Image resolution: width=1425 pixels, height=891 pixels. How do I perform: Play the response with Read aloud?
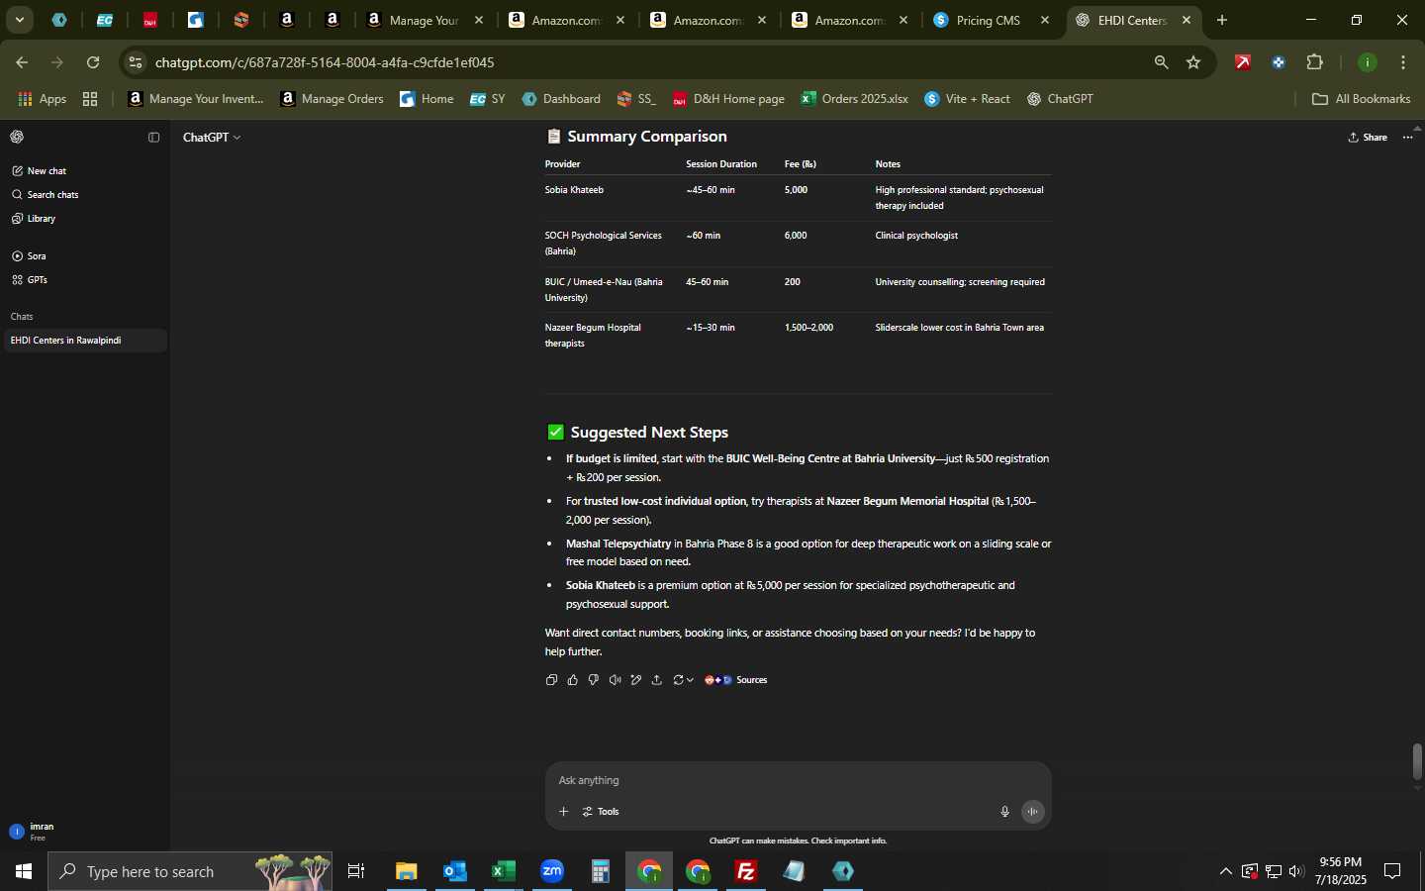click(x=615, y=680)
